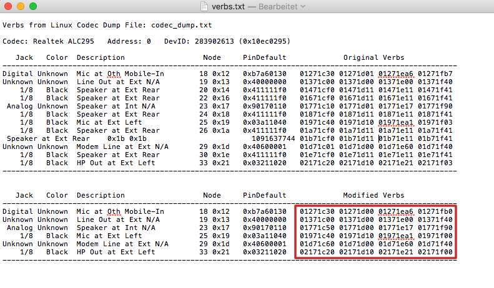
Task: Click the codec name ALC295
Action: (x=81, y=41)
